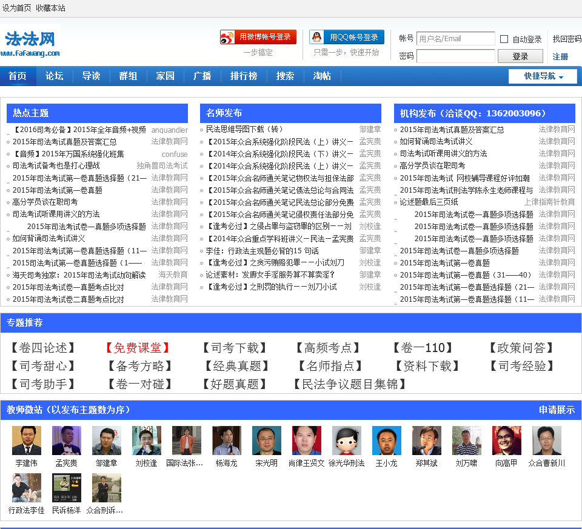Open 【卷一110】 topic
582x529 pixels.
[x=423, y=348]
